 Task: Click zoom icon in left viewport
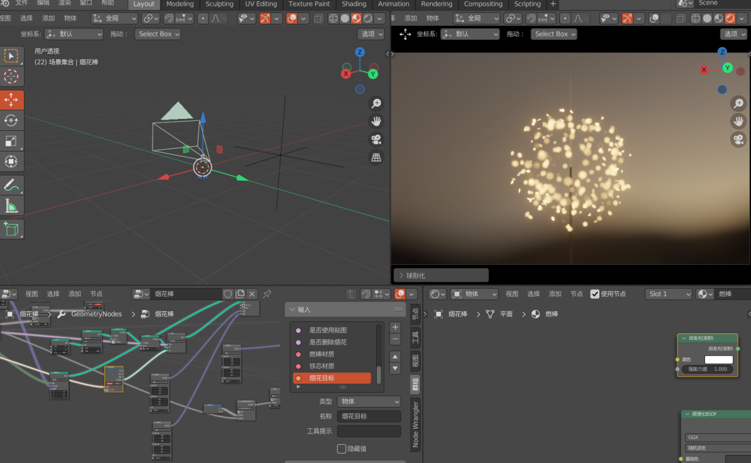(377, 103)
